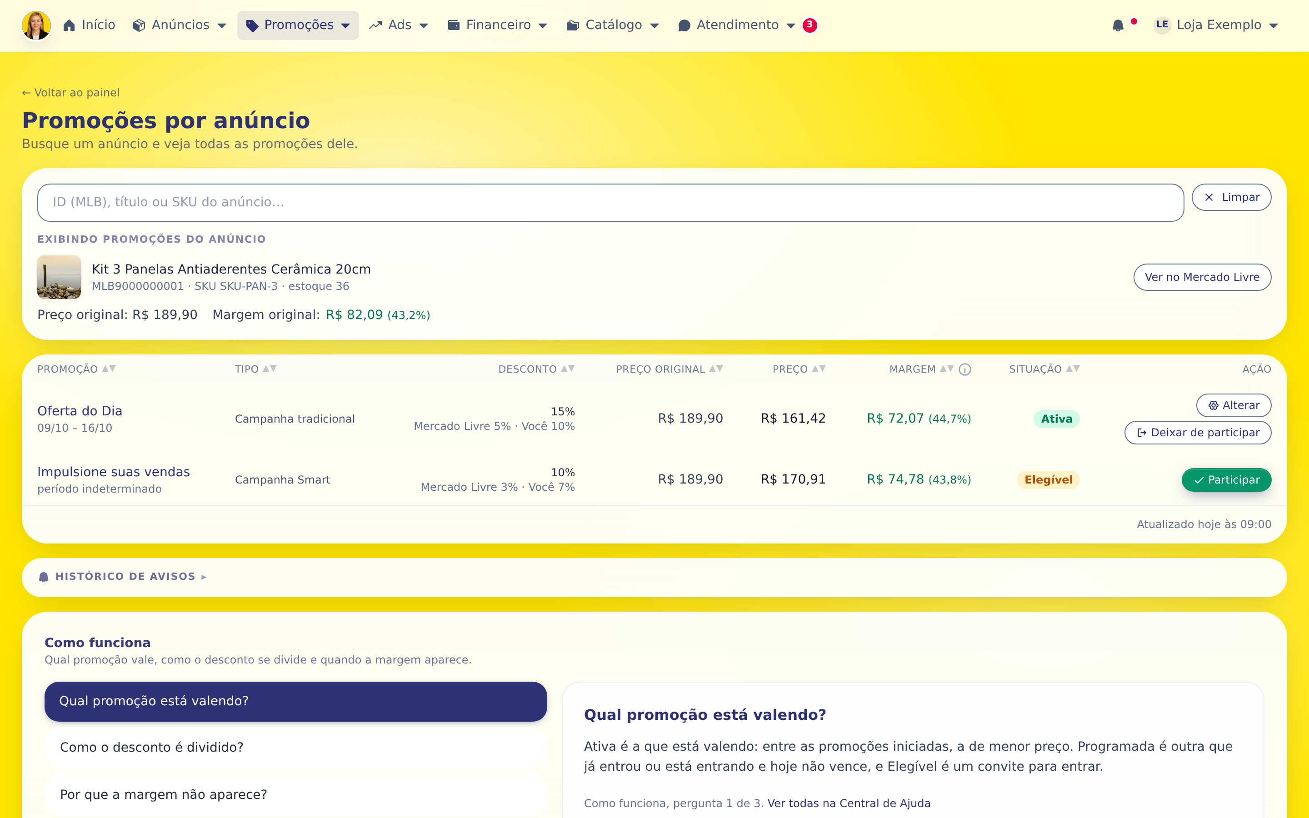Click the LE store initials badge
Viewport: 1309px width, 818px height.
[x=1162, y=25]
